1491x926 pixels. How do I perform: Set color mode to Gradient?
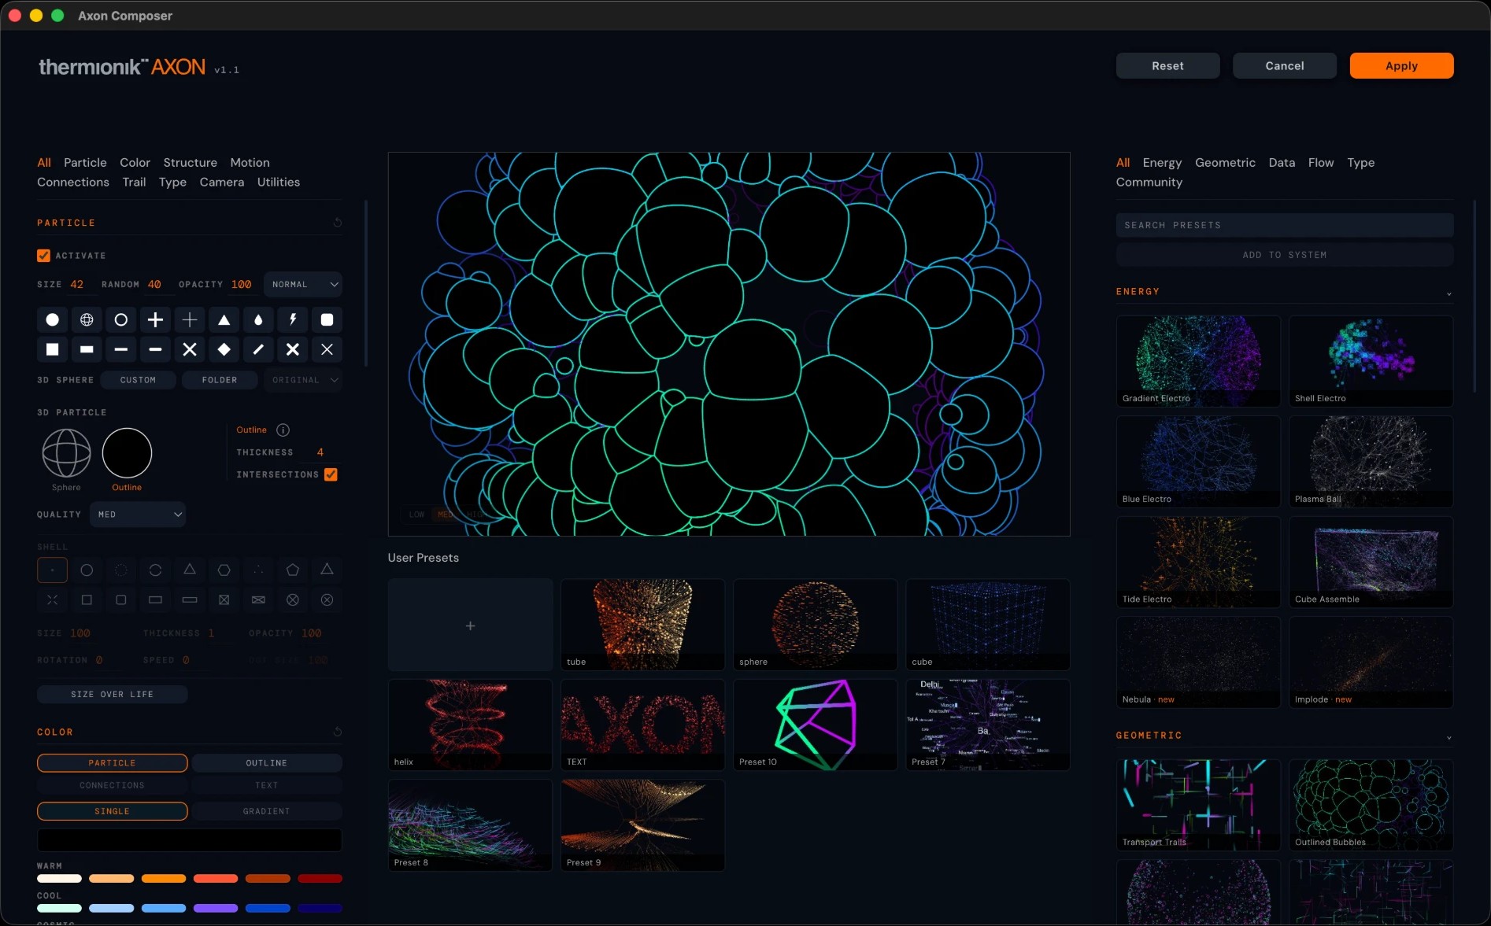pos(267,811)
